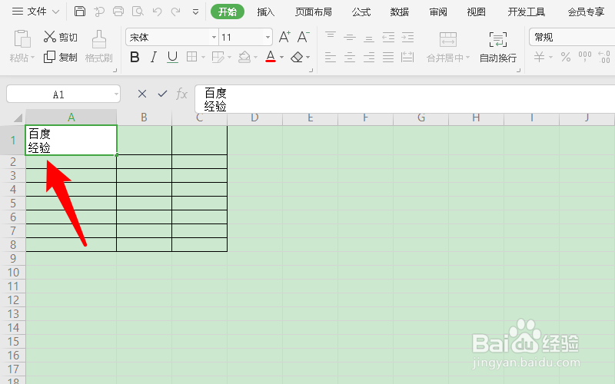Open the 会员专享 tab
Screen dimensions: 615x384
[586, 12]
